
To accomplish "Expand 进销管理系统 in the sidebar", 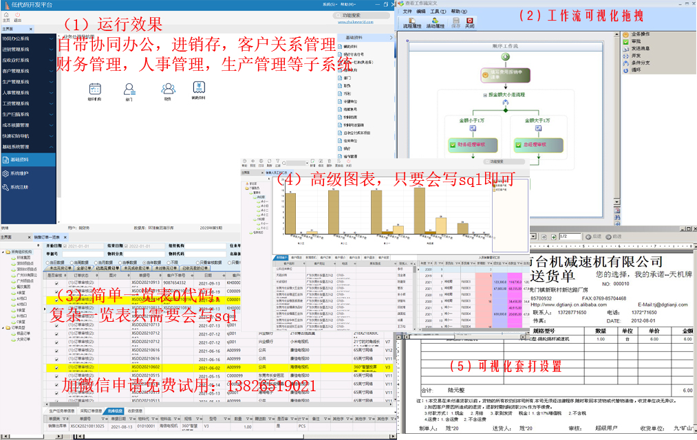I will pos(28,49).
